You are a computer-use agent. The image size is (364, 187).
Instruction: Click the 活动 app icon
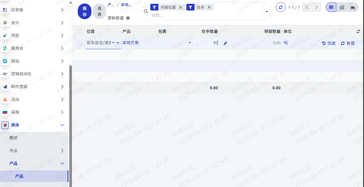5,99
